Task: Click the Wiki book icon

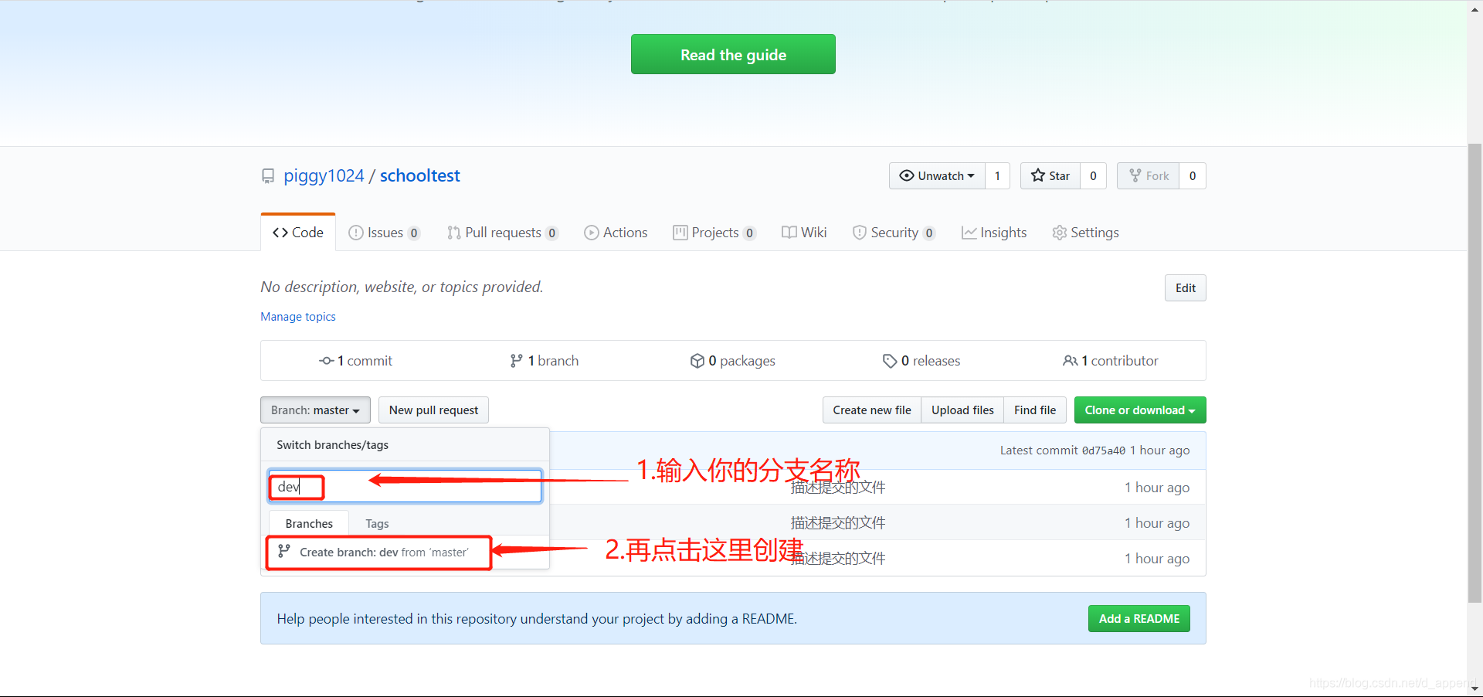Action: (789, 233)
